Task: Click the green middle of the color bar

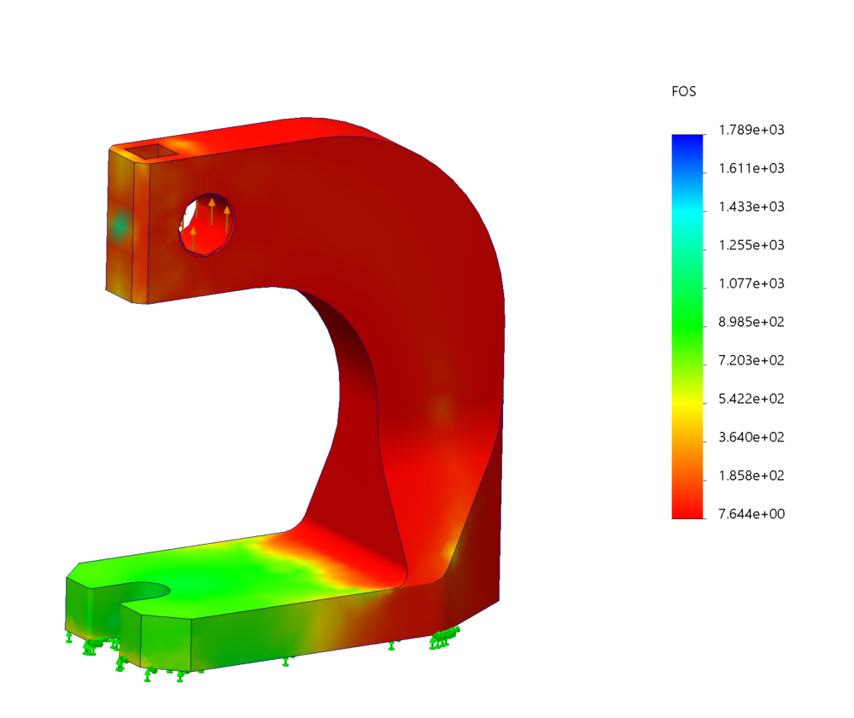Action: tap(687, 324)
